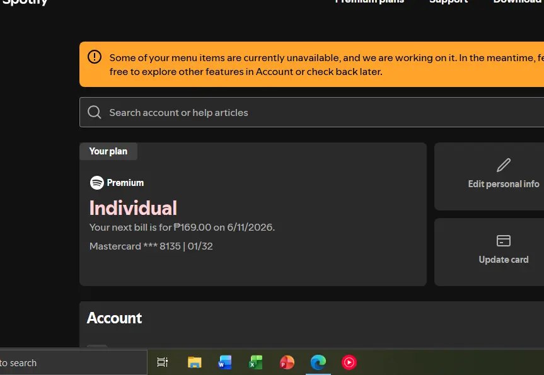
Task: Launch PowerPoint from the taskbar
Action: (x=287, y=362)
